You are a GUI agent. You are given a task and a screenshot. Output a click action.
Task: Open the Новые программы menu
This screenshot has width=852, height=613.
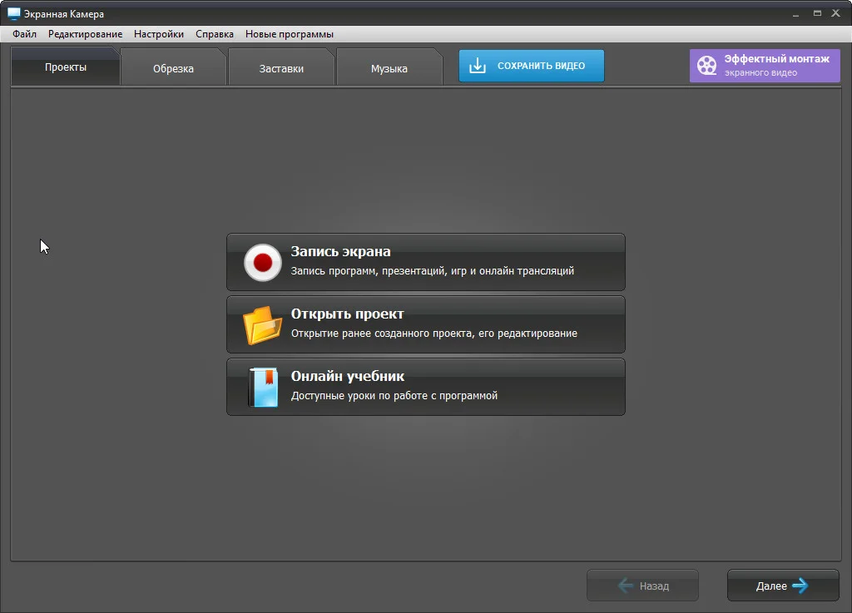point(289,34)
